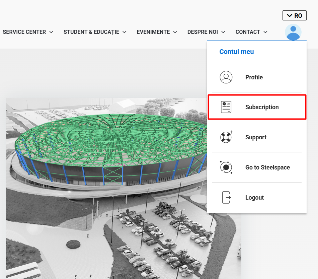The height and width of the screenshot is (279, 318).
Task: Click the Steelspace orbit icon
Action: click(x=226, y=167)
